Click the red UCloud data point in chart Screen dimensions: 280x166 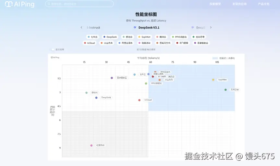pyautogui.click(x=139, y=100)
